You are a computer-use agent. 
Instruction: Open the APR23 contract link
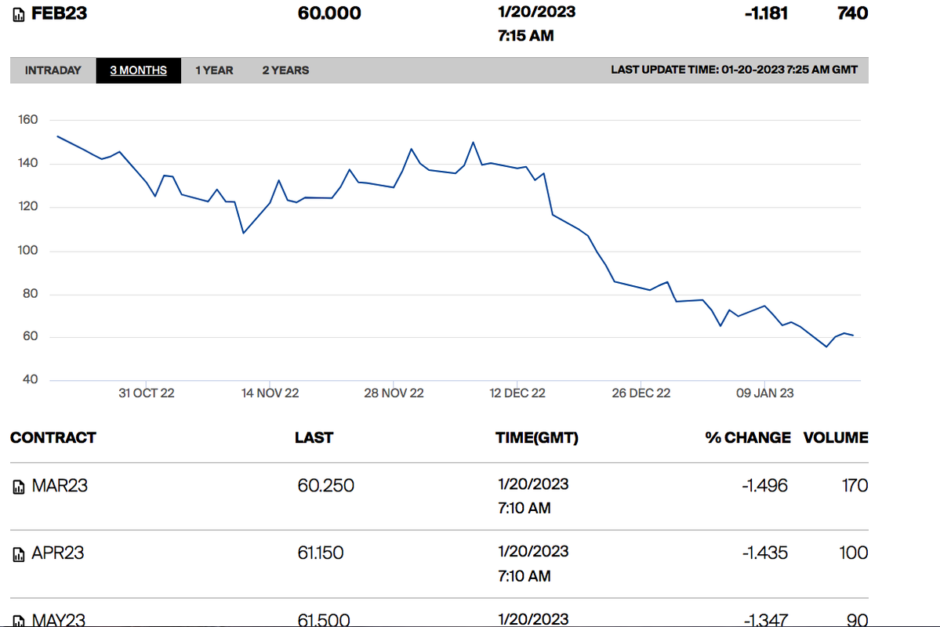(x=57, y=553)
